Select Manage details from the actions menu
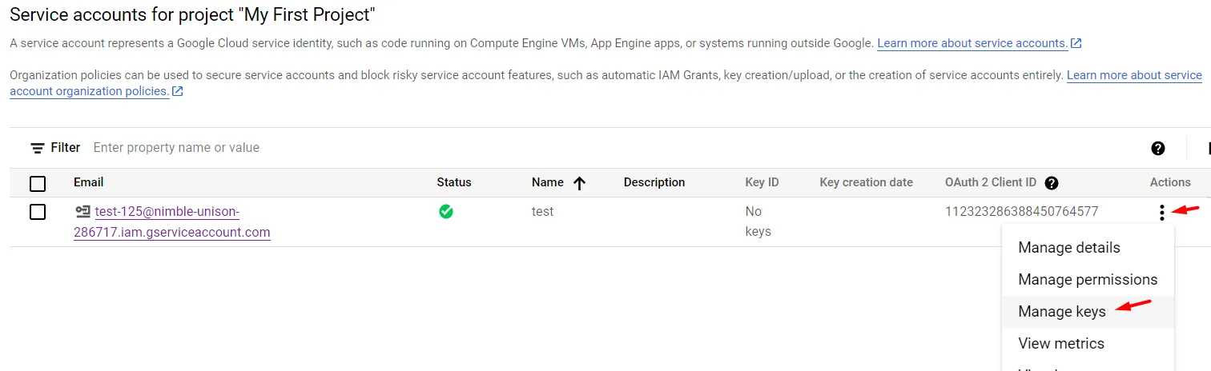Screen dimensions: 1211x371 click(x=1088, y=248)
